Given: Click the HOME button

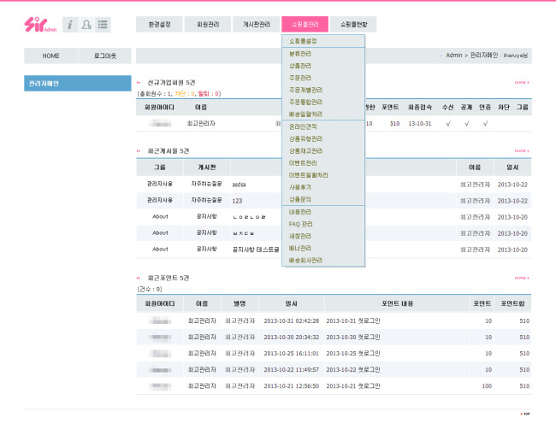Looking at the screenshot, I should click(50, 56).
